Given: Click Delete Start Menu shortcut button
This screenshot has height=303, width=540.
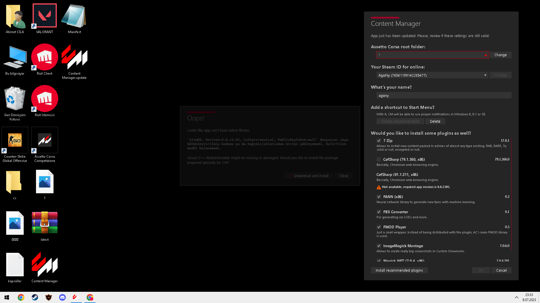Looking at the screenshot, I should [x=435, y=121].
